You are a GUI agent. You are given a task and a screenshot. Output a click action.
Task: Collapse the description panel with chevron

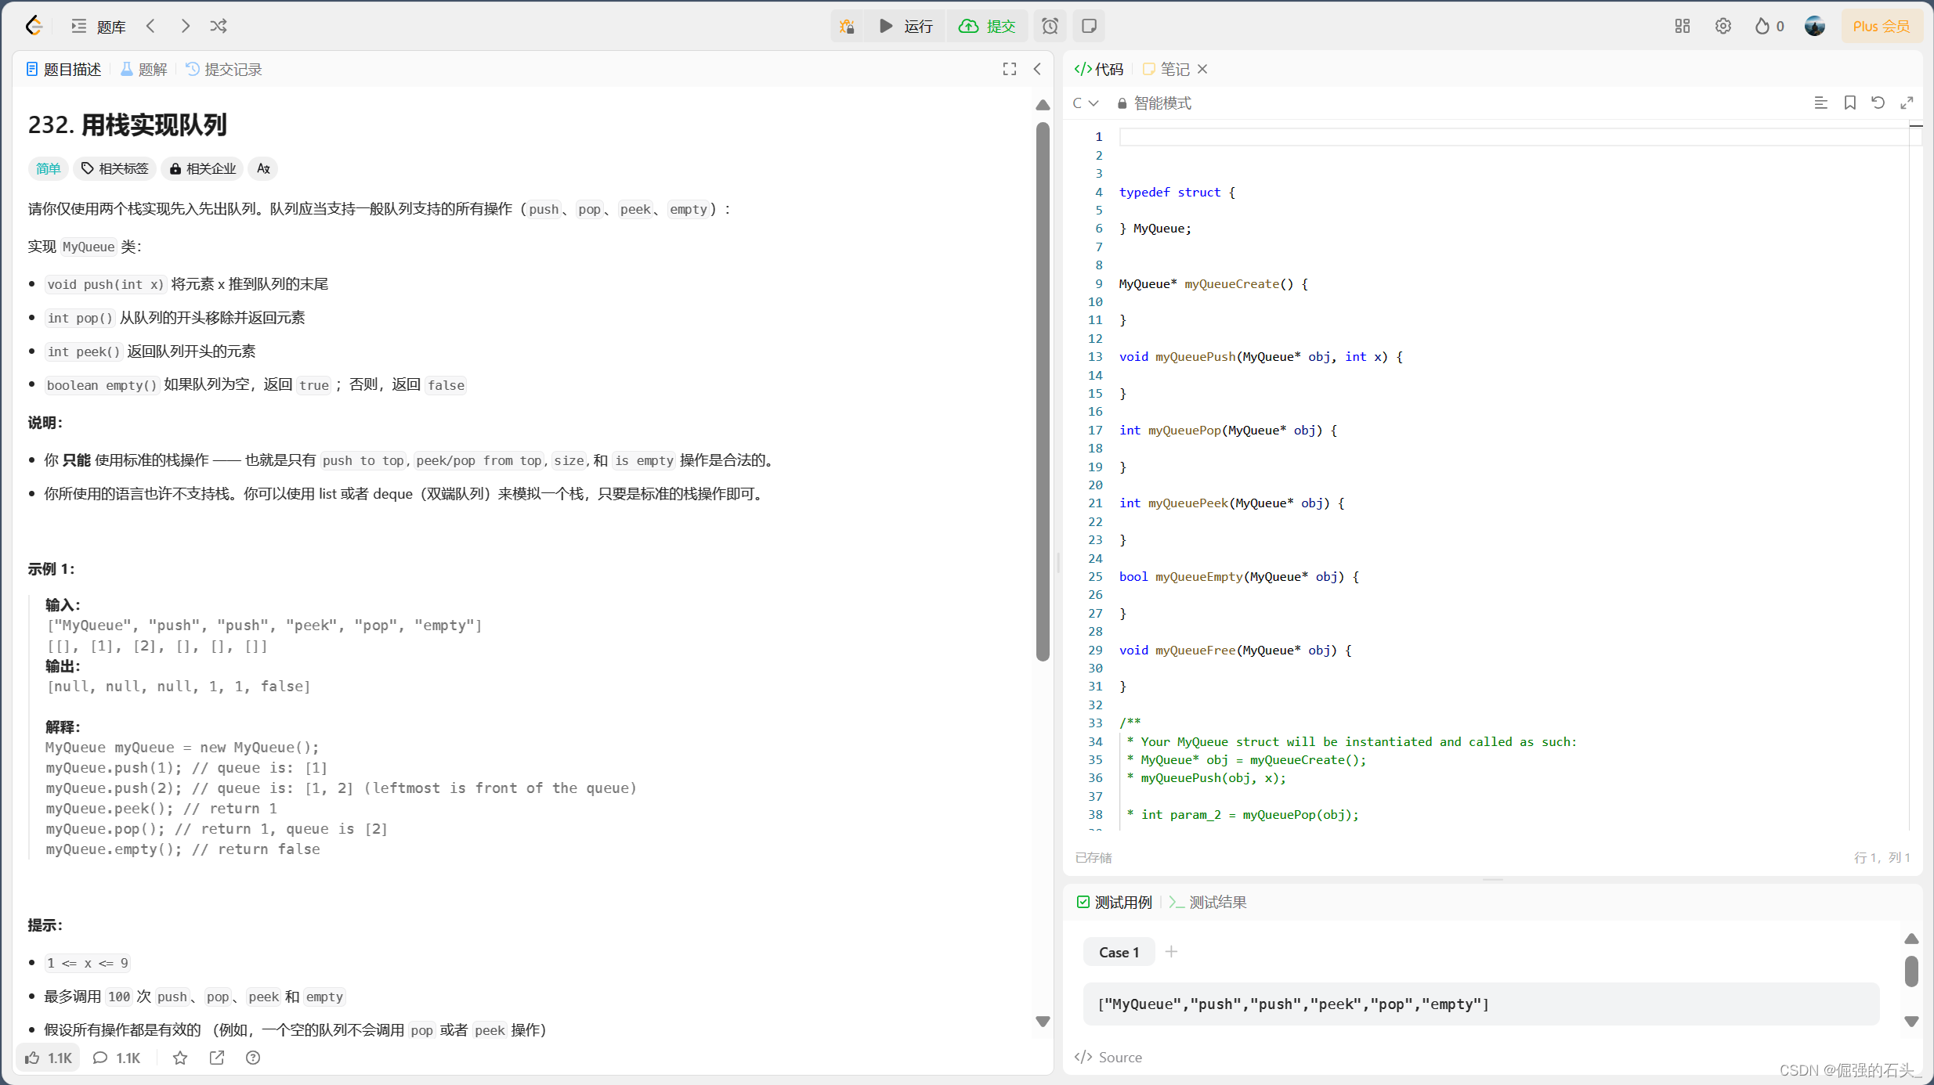click(1037, 69)
